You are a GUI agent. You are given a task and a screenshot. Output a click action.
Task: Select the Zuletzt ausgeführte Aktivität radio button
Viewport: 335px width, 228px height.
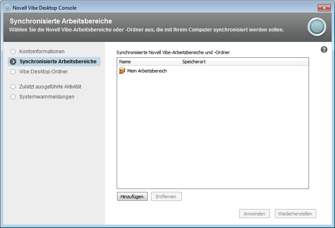coord(13,87)
